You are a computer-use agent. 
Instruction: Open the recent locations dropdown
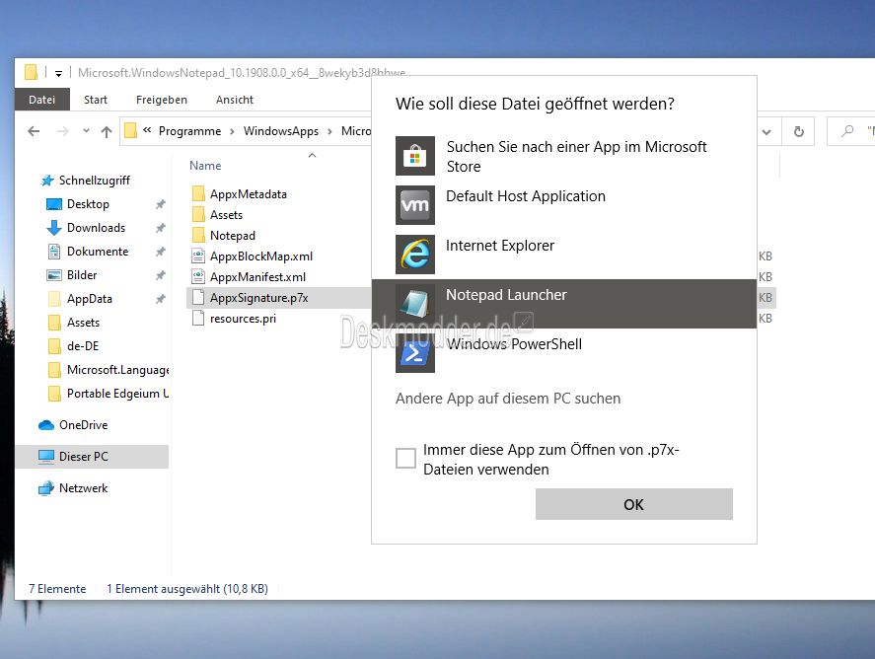(86, 131)
